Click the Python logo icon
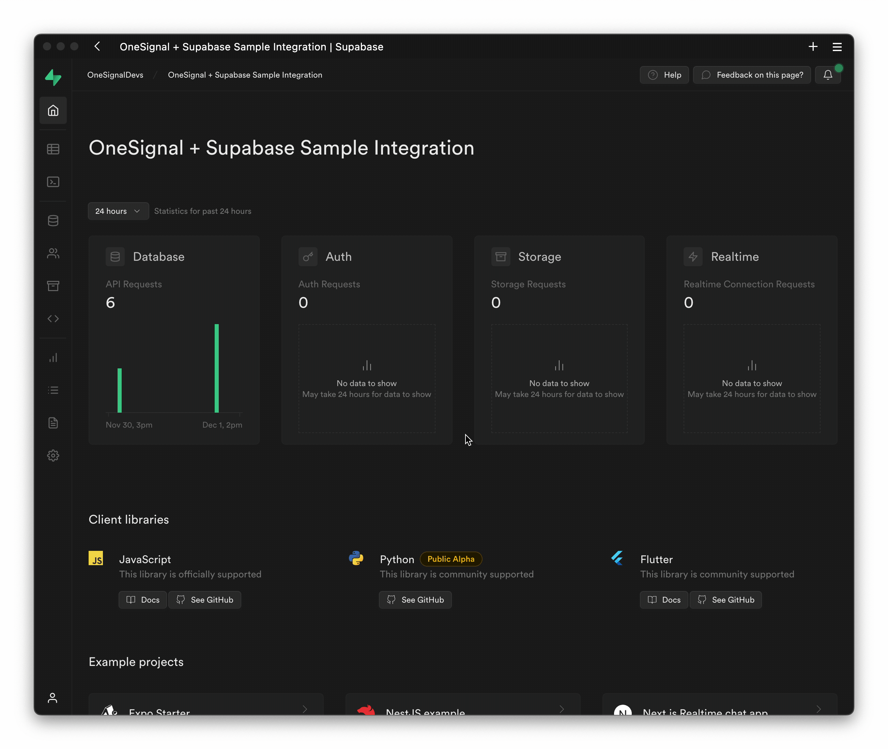The image size is (888, 749). coord(356,558)
